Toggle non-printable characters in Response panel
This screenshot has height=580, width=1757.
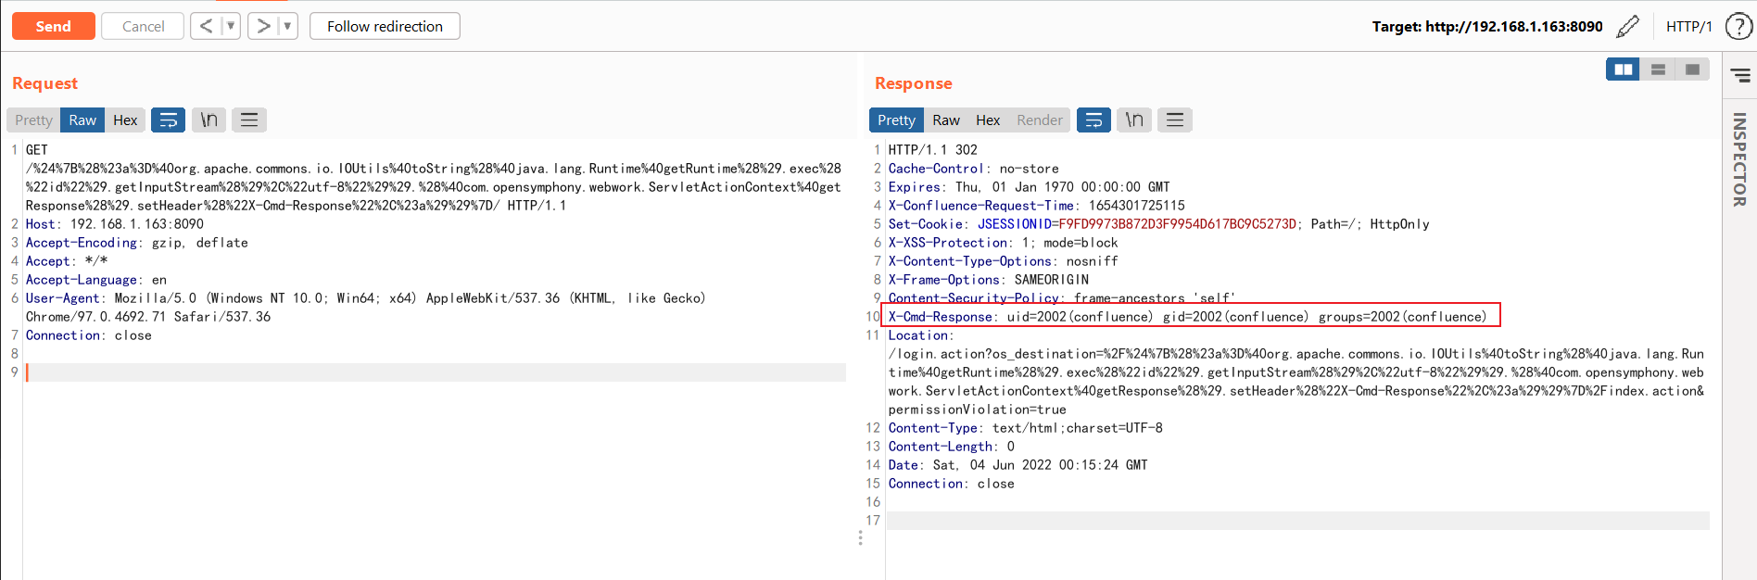click(x=1134, y=120)
